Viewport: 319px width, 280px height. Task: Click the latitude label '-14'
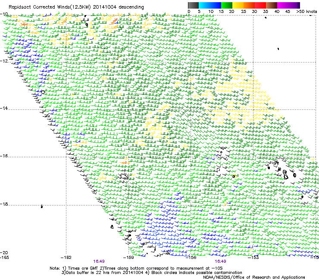click(x=4, y=108)
